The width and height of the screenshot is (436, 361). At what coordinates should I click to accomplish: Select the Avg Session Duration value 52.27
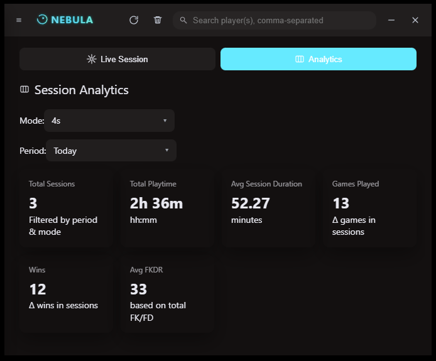[251, 203]
